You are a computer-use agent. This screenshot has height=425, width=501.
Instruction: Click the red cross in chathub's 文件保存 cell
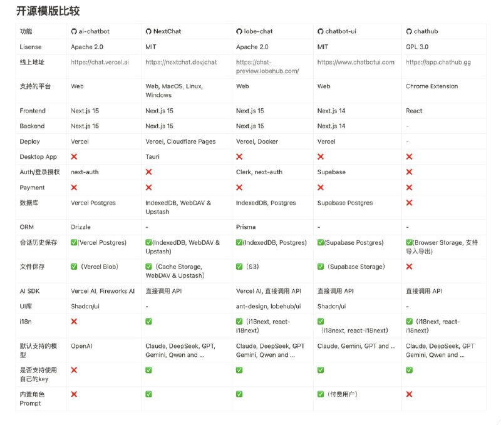(x=409, y=267)
